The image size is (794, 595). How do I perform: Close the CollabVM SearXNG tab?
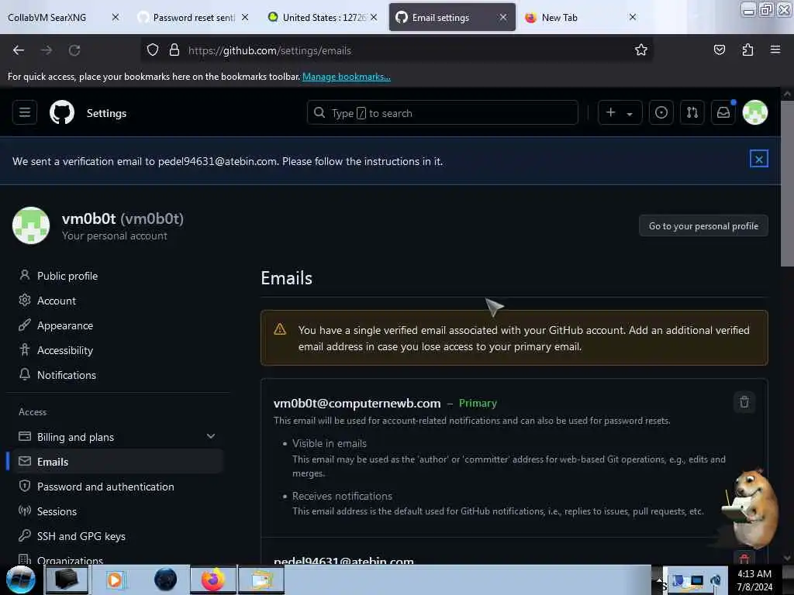click(x=116, y=17)
